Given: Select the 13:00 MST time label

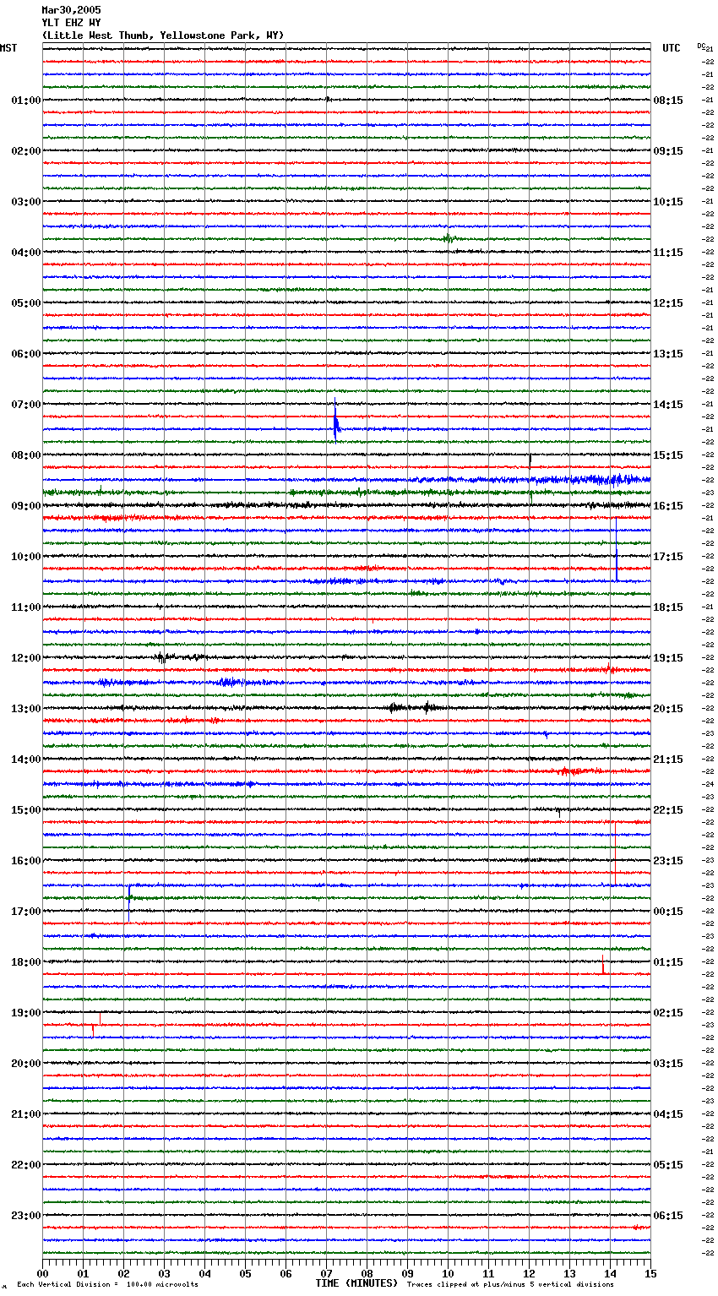Looking at the screenshot, I should click(26, 709).
